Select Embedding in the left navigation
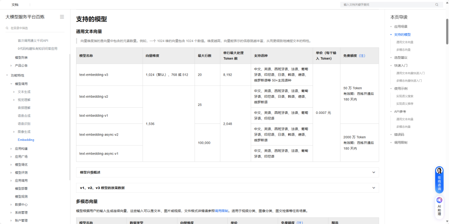This screenshot has width=449, height=224. click(x=26, y=140)
